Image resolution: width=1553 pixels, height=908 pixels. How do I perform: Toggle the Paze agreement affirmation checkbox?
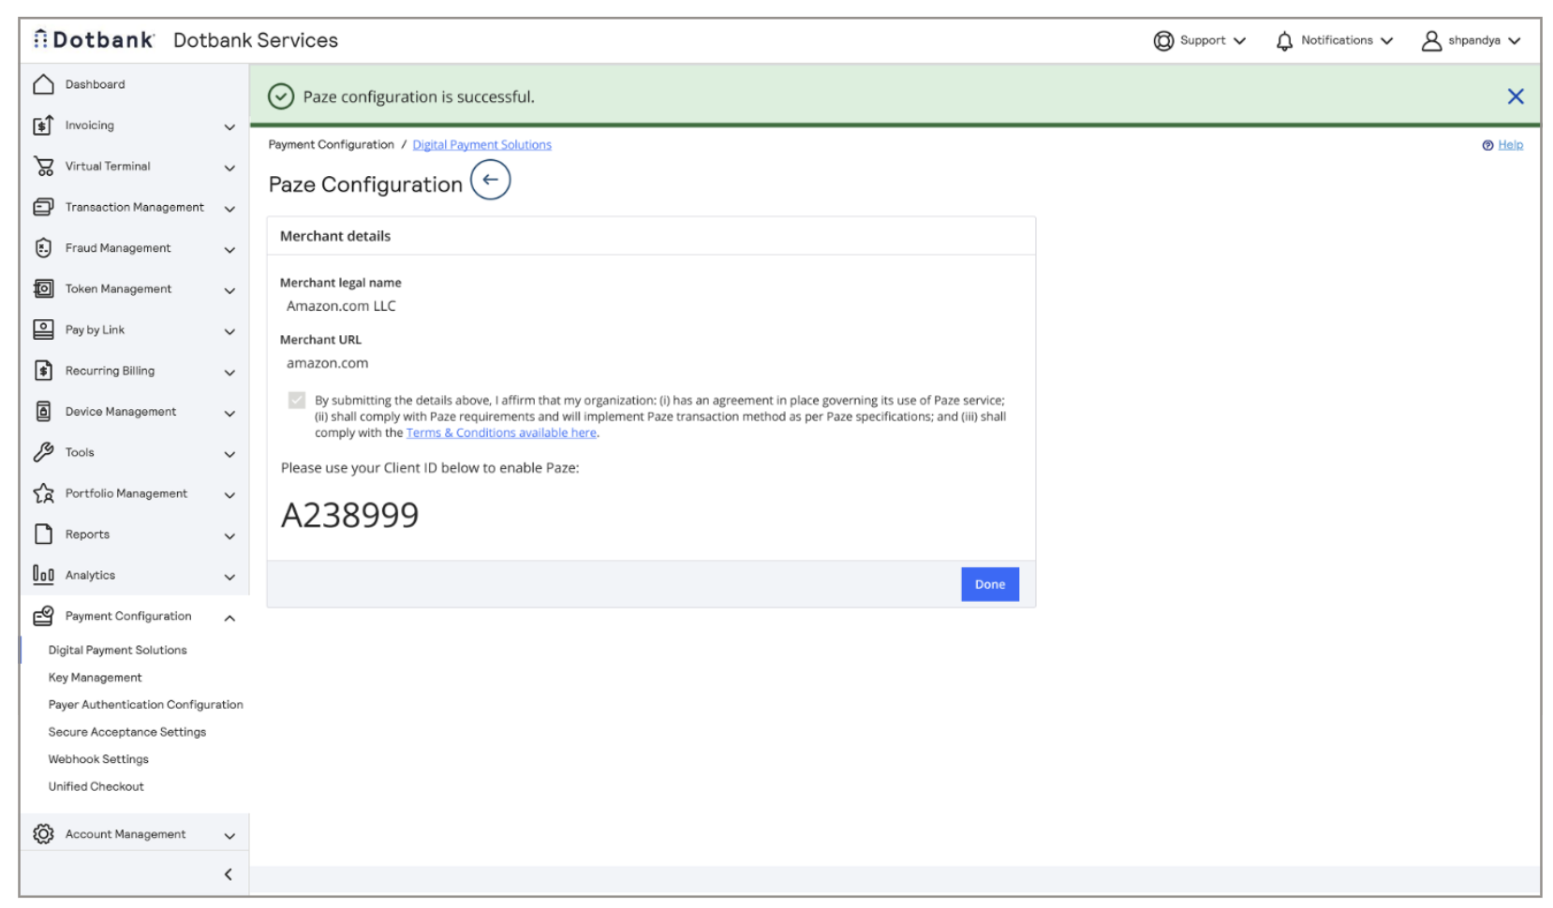pos(297,401)
